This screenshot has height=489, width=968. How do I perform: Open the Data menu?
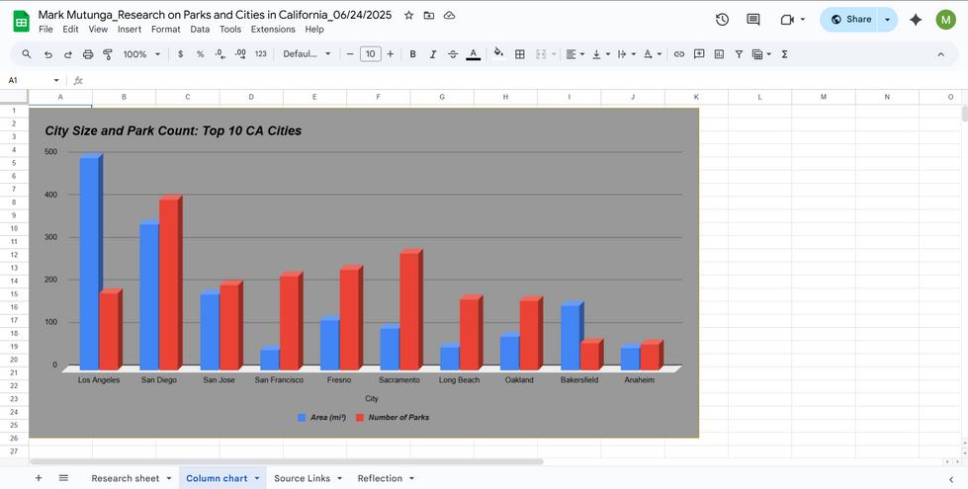coord(200,29)
